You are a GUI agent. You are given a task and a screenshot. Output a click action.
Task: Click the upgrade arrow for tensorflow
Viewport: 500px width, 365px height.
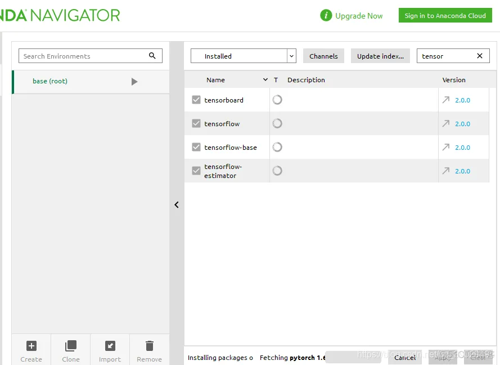[x=446, y=123]
